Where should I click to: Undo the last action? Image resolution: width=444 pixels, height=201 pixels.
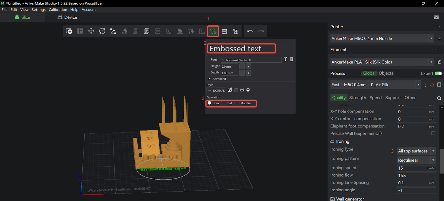250,31
